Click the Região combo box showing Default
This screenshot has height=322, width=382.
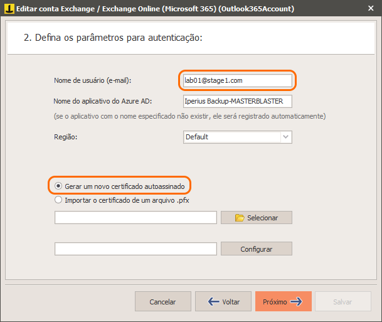pos(238,137)
